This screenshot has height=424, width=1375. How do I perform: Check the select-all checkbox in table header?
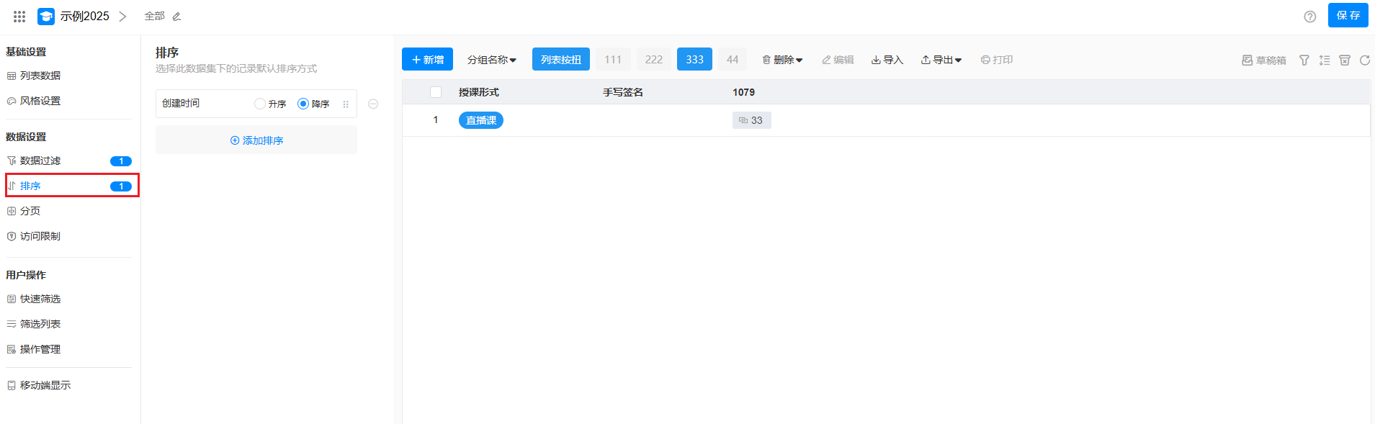(x=435, y=92)
